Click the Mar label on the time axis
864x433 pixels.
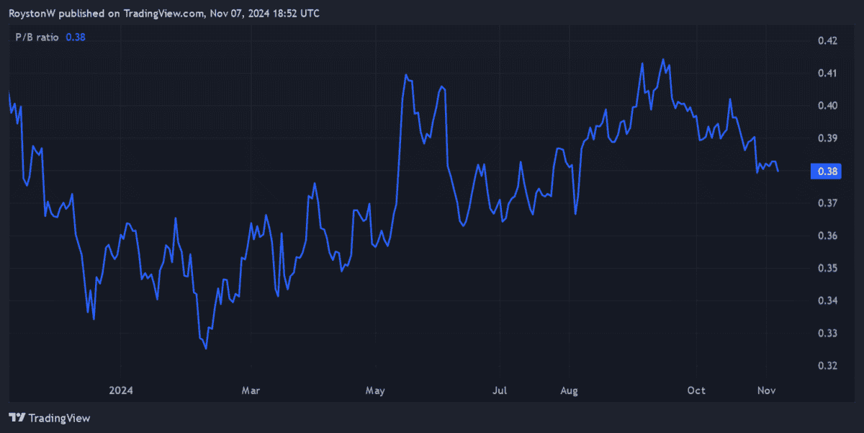coord(250,390)
